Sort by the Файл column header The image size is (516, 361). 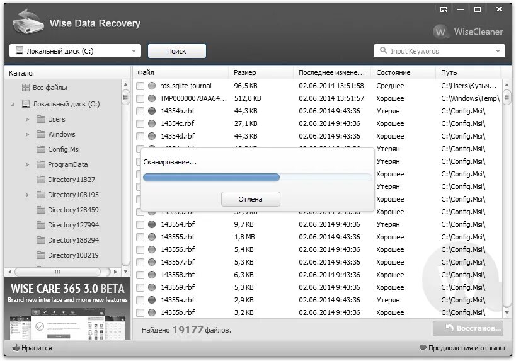click(x=181, y=72)
